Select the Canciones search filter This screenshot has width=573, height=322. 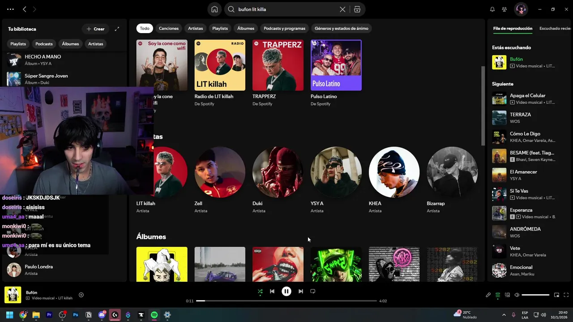(169, 28)
